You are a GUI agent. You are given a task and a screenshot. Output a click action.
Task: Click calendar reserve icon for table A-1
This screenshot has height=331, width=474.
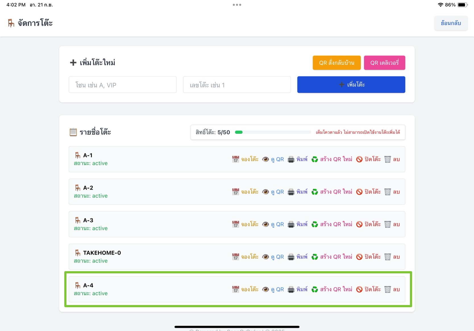pos(235,159)
